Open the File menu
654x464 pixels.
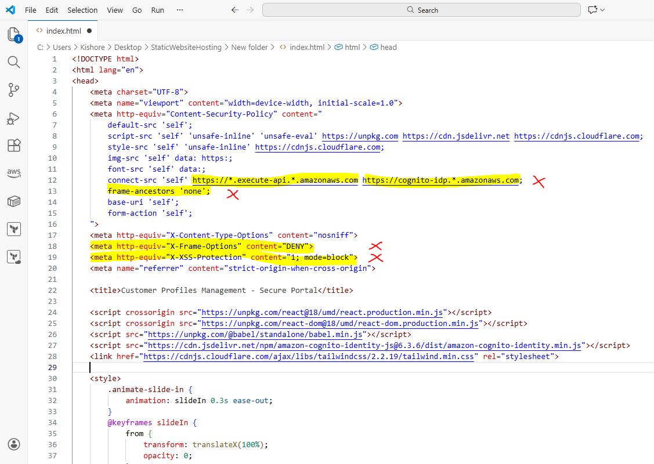(31, 10)
